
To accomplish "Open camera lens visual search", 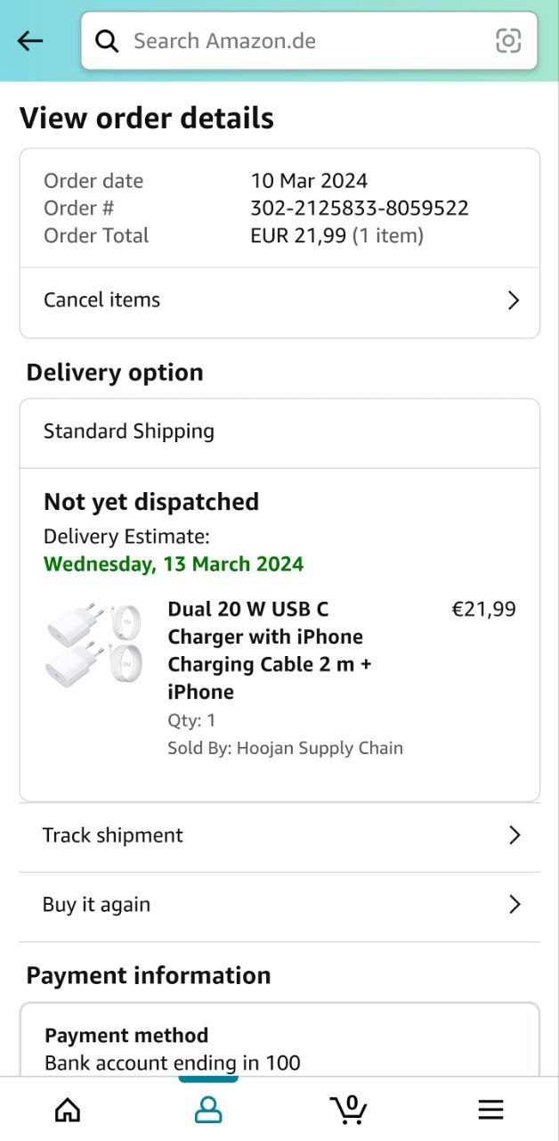I will 508,41.
